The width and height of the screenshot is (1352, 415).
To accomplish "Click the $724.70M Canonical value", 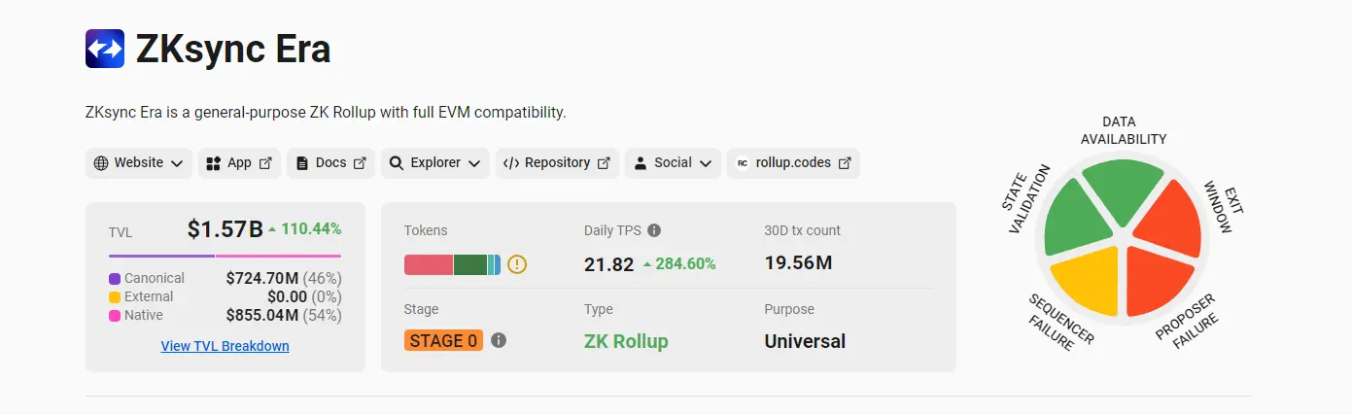I will [x=262, y=279].
